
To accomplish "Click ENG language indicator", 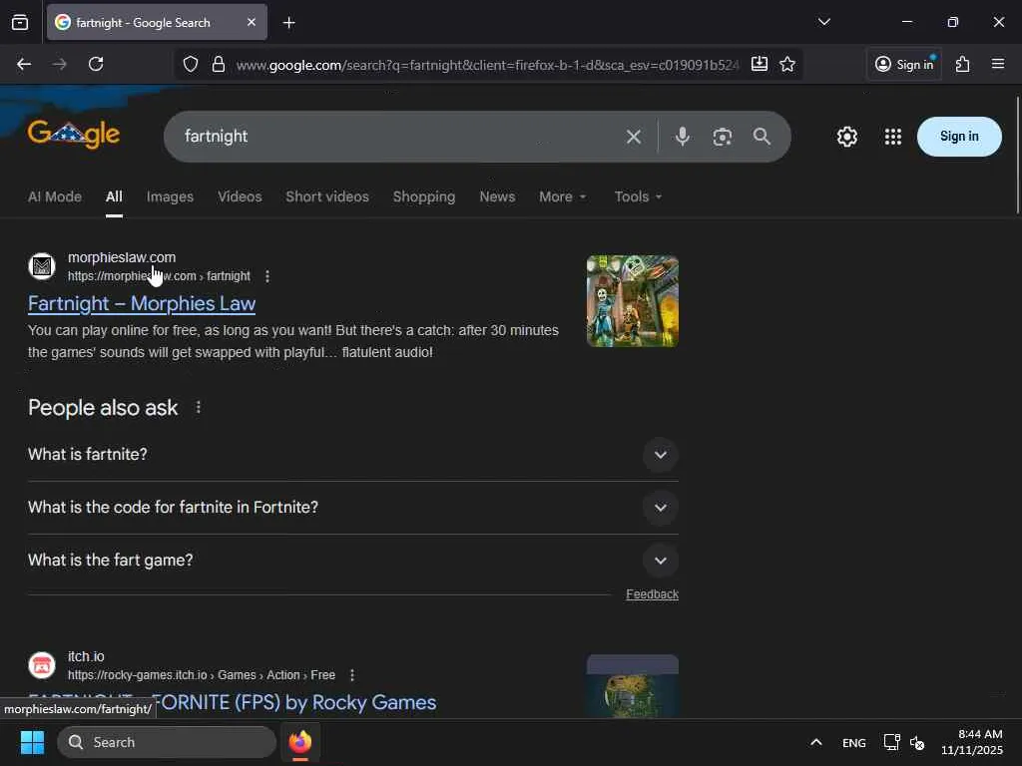I will 854,742.
